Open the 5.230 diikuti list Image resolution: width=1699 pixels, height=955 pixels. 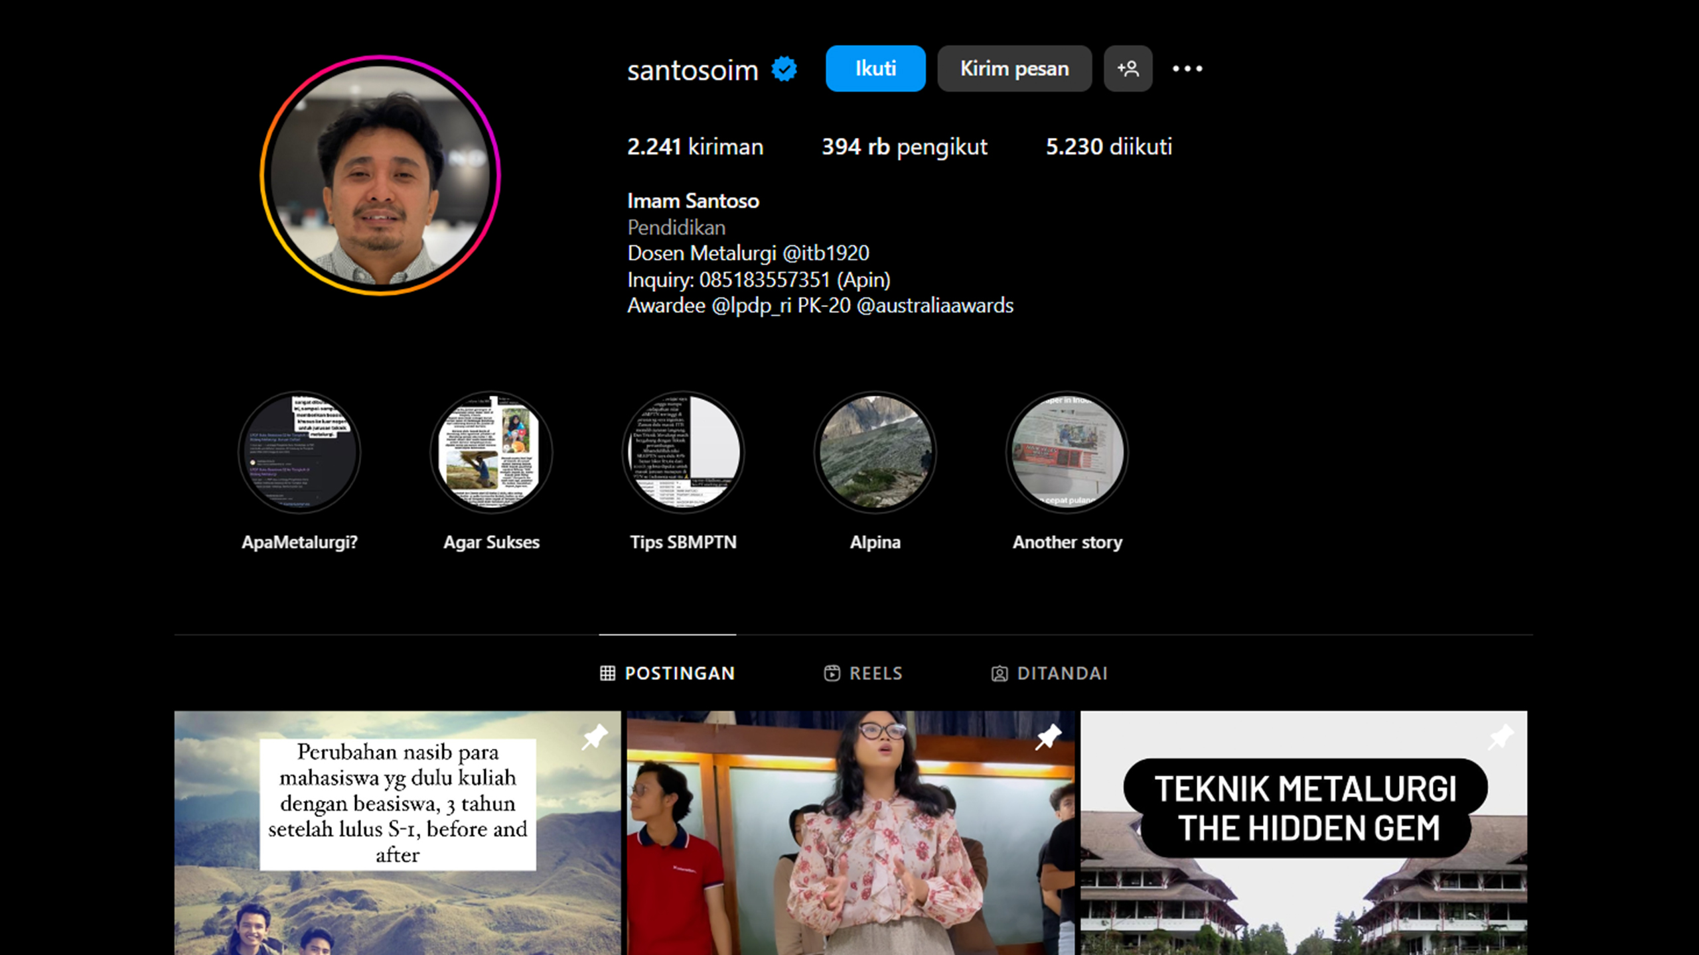point(1108,147)
